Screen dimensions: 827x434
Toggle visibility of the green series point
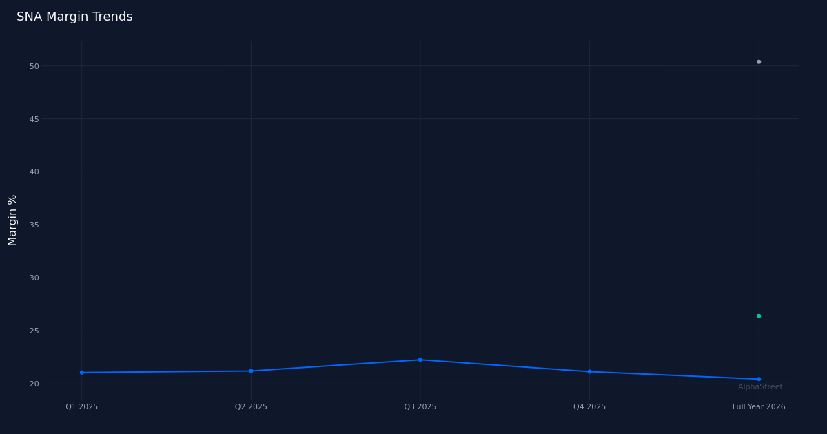click(x=759, y=316)
